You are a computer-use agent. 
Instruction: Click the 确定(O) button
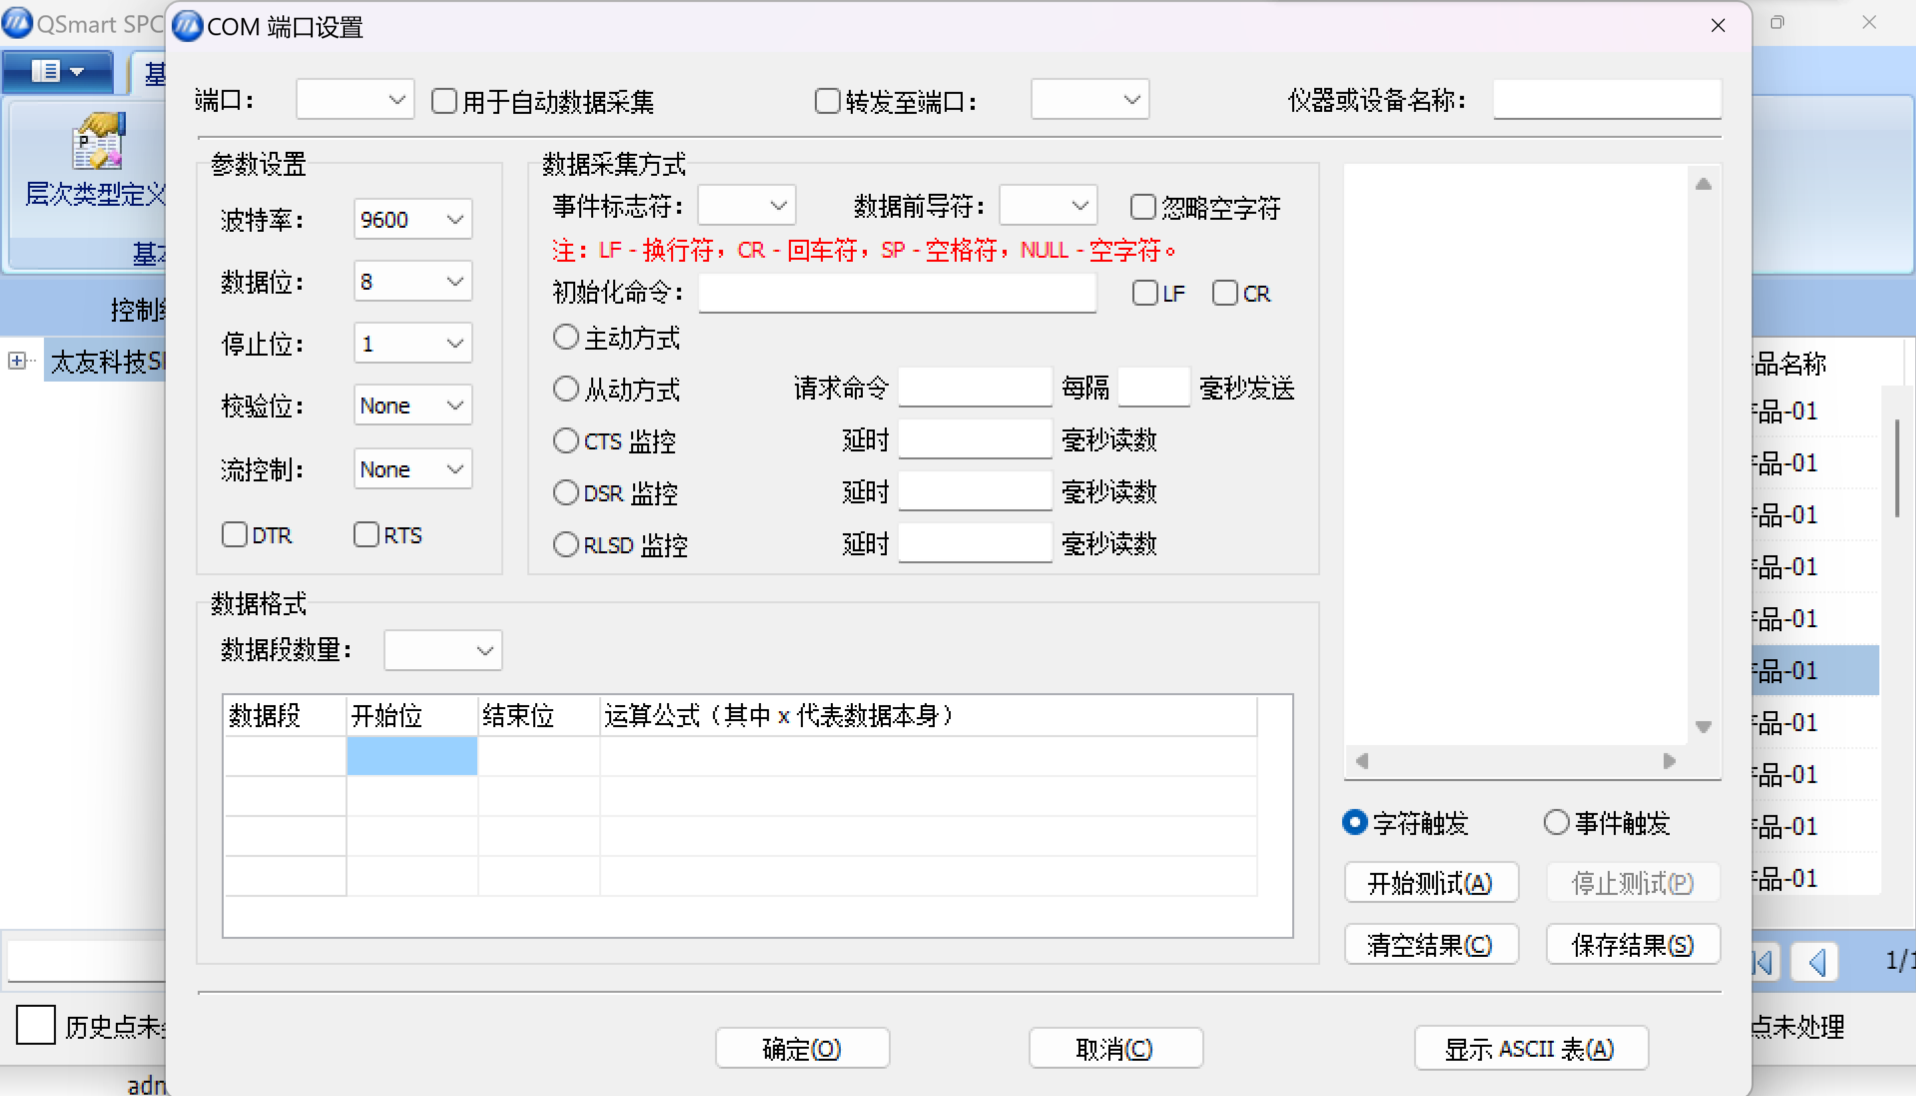(802, 1048)
